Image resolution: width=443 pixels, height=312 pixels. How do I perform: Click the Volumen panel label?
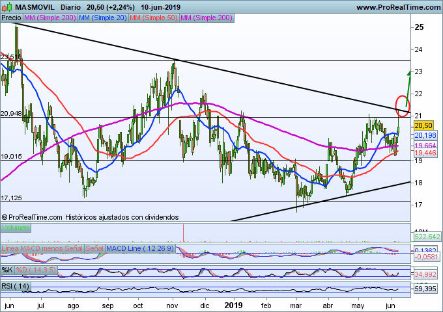pyautogui.click(x=16, y=227)
